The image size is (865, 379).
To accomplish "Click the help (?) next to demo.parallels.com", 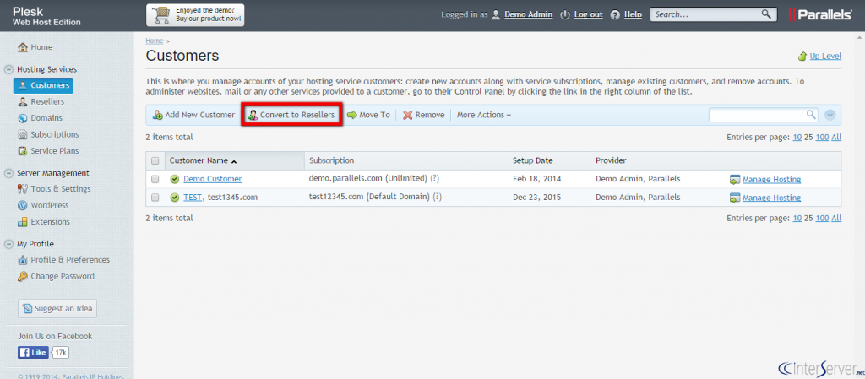I will 435,179.
